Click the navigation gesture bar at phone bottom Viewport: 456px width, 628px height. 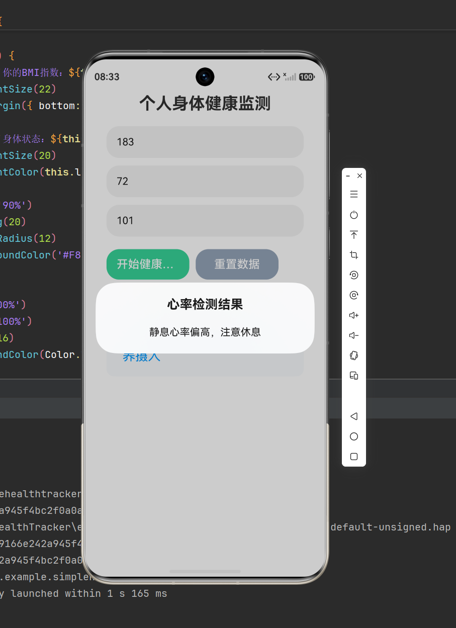[205, 571]
